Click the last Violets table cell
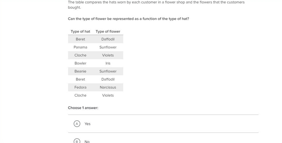 (x=108, y=95)
